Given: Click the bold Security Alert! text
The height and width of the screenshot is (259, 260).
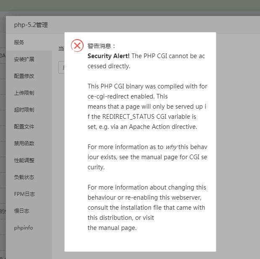Looking at the screenshot, I should coord(108,56).
